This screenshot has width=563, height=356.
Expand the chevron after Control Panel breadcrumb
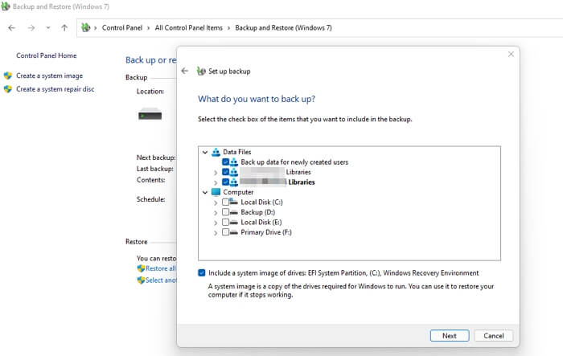(x=148, y=28)
